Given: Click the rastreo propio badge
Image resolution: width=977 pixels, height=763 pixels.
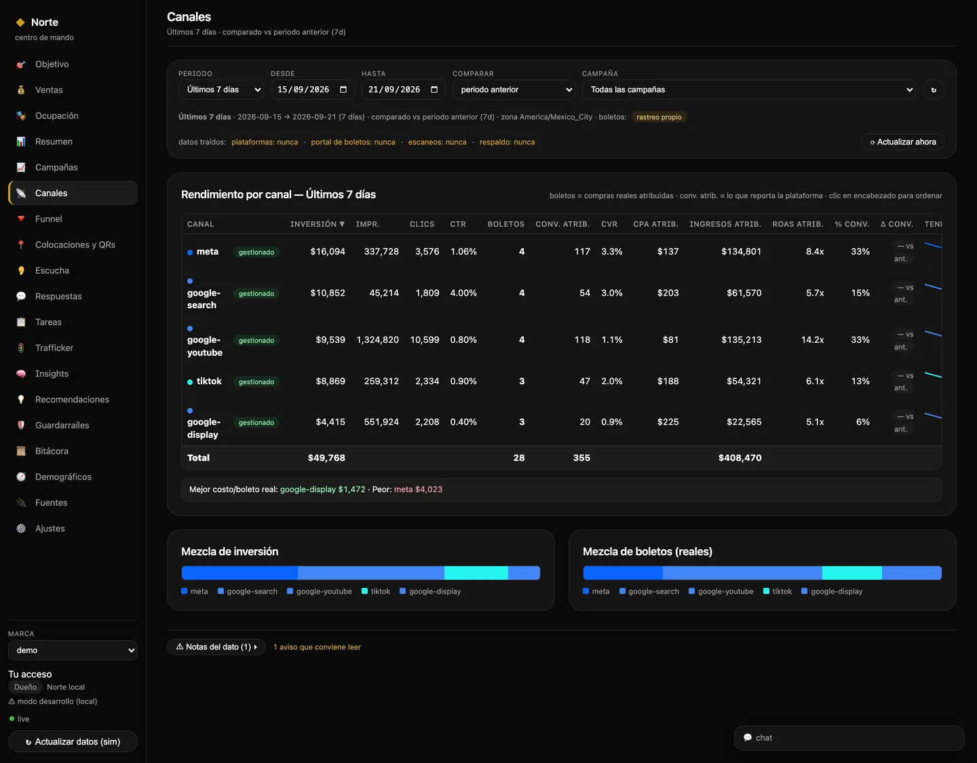Looking at the screenshot, I should pyautogui.click(x=659, y=117).
